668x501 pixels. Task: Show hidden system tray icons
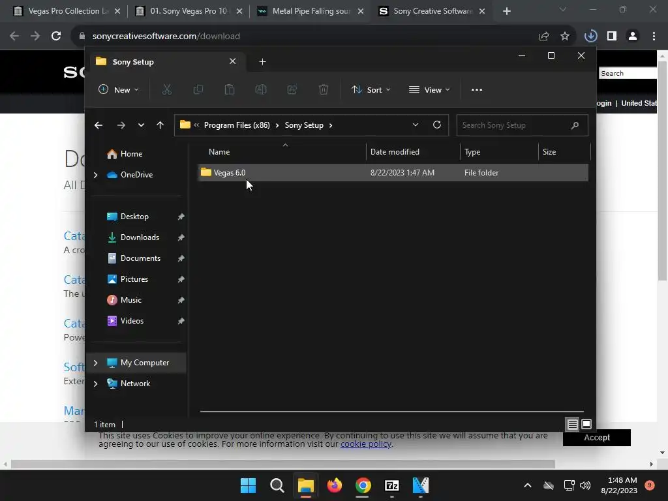527,485
